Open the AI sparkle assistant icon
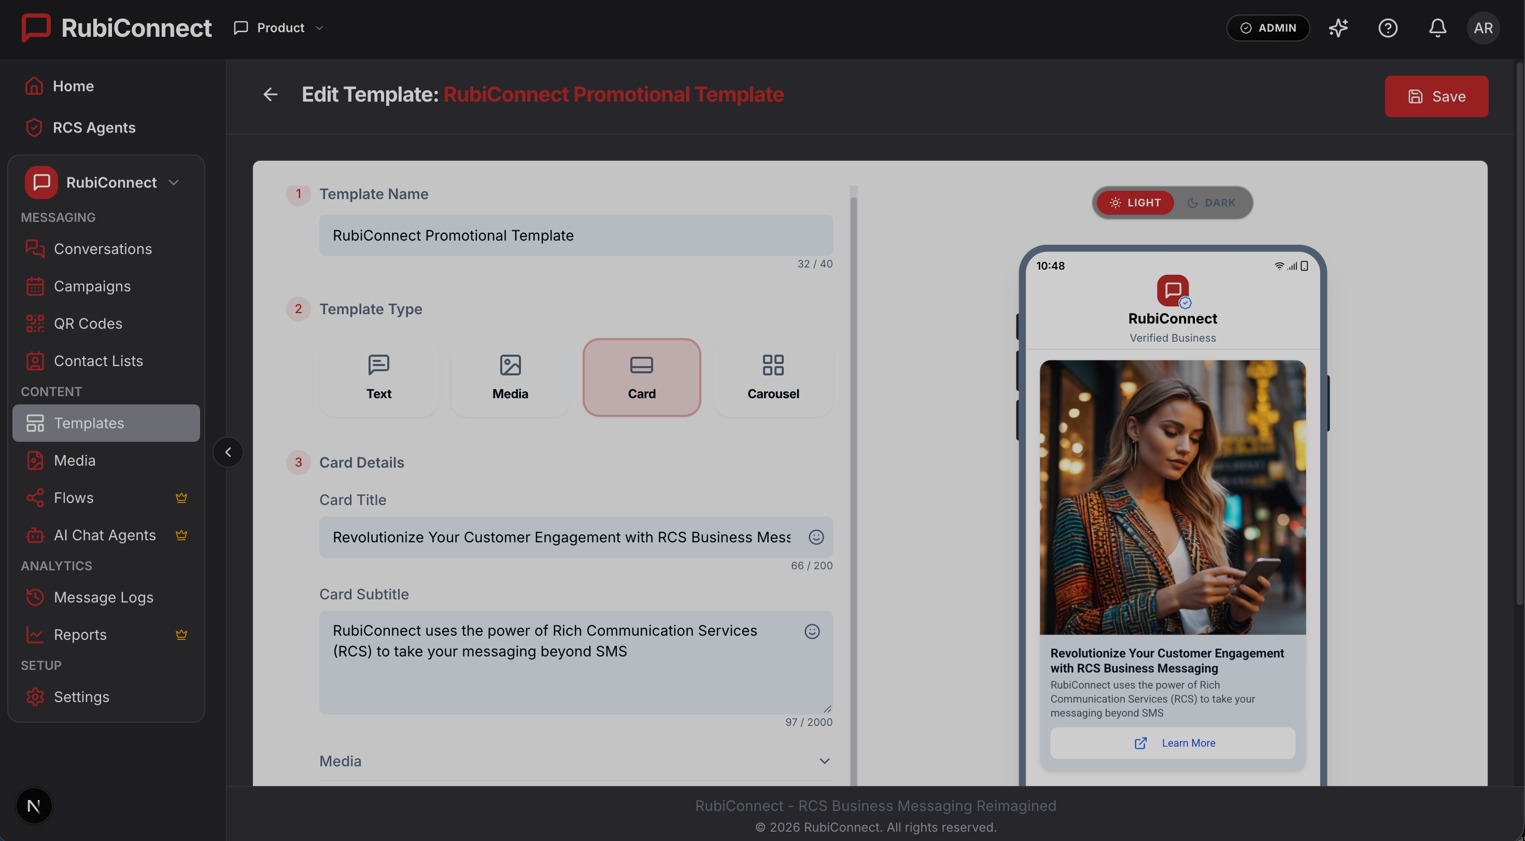1525x841 pixels. [x=1338, y=28]
